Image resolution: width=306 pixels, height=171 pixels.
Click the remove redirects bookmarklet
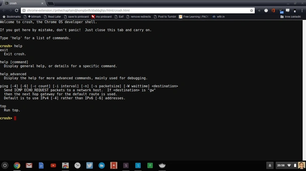(139, 17)
